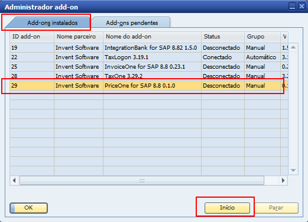Click the ID cell with value 29
Viewport: 308px width, 222px height.
[x=32, y=86]
